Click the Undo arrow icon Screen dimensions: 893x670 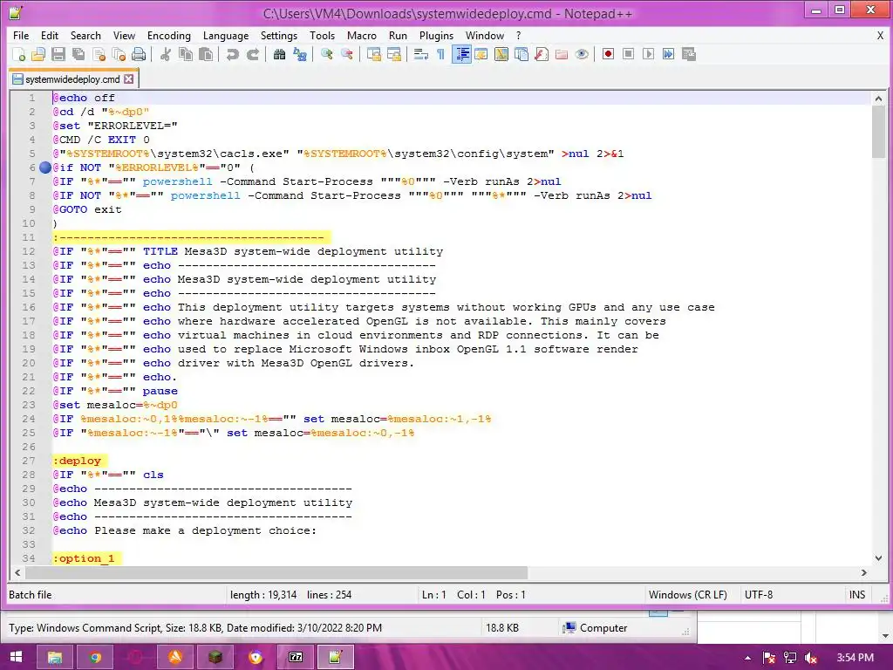point(232,54)
